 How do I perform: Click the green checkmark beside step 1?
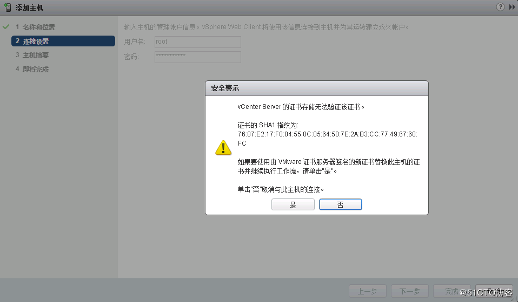click(x=6, y=26)
